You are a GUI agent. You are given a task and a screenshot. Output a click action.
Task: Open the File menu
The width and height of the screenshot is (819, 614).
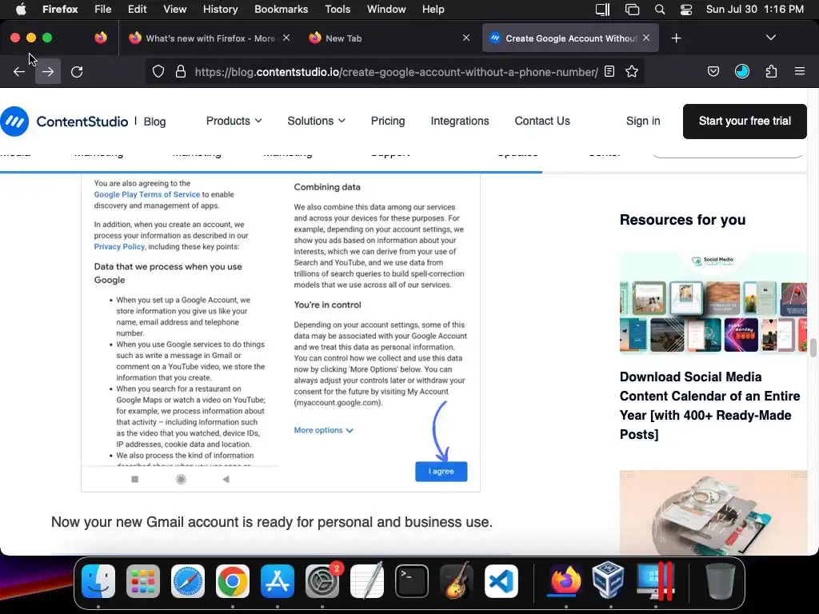coord(102,9)
